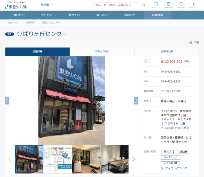Click the magnifier search icon

coord(143,5)
